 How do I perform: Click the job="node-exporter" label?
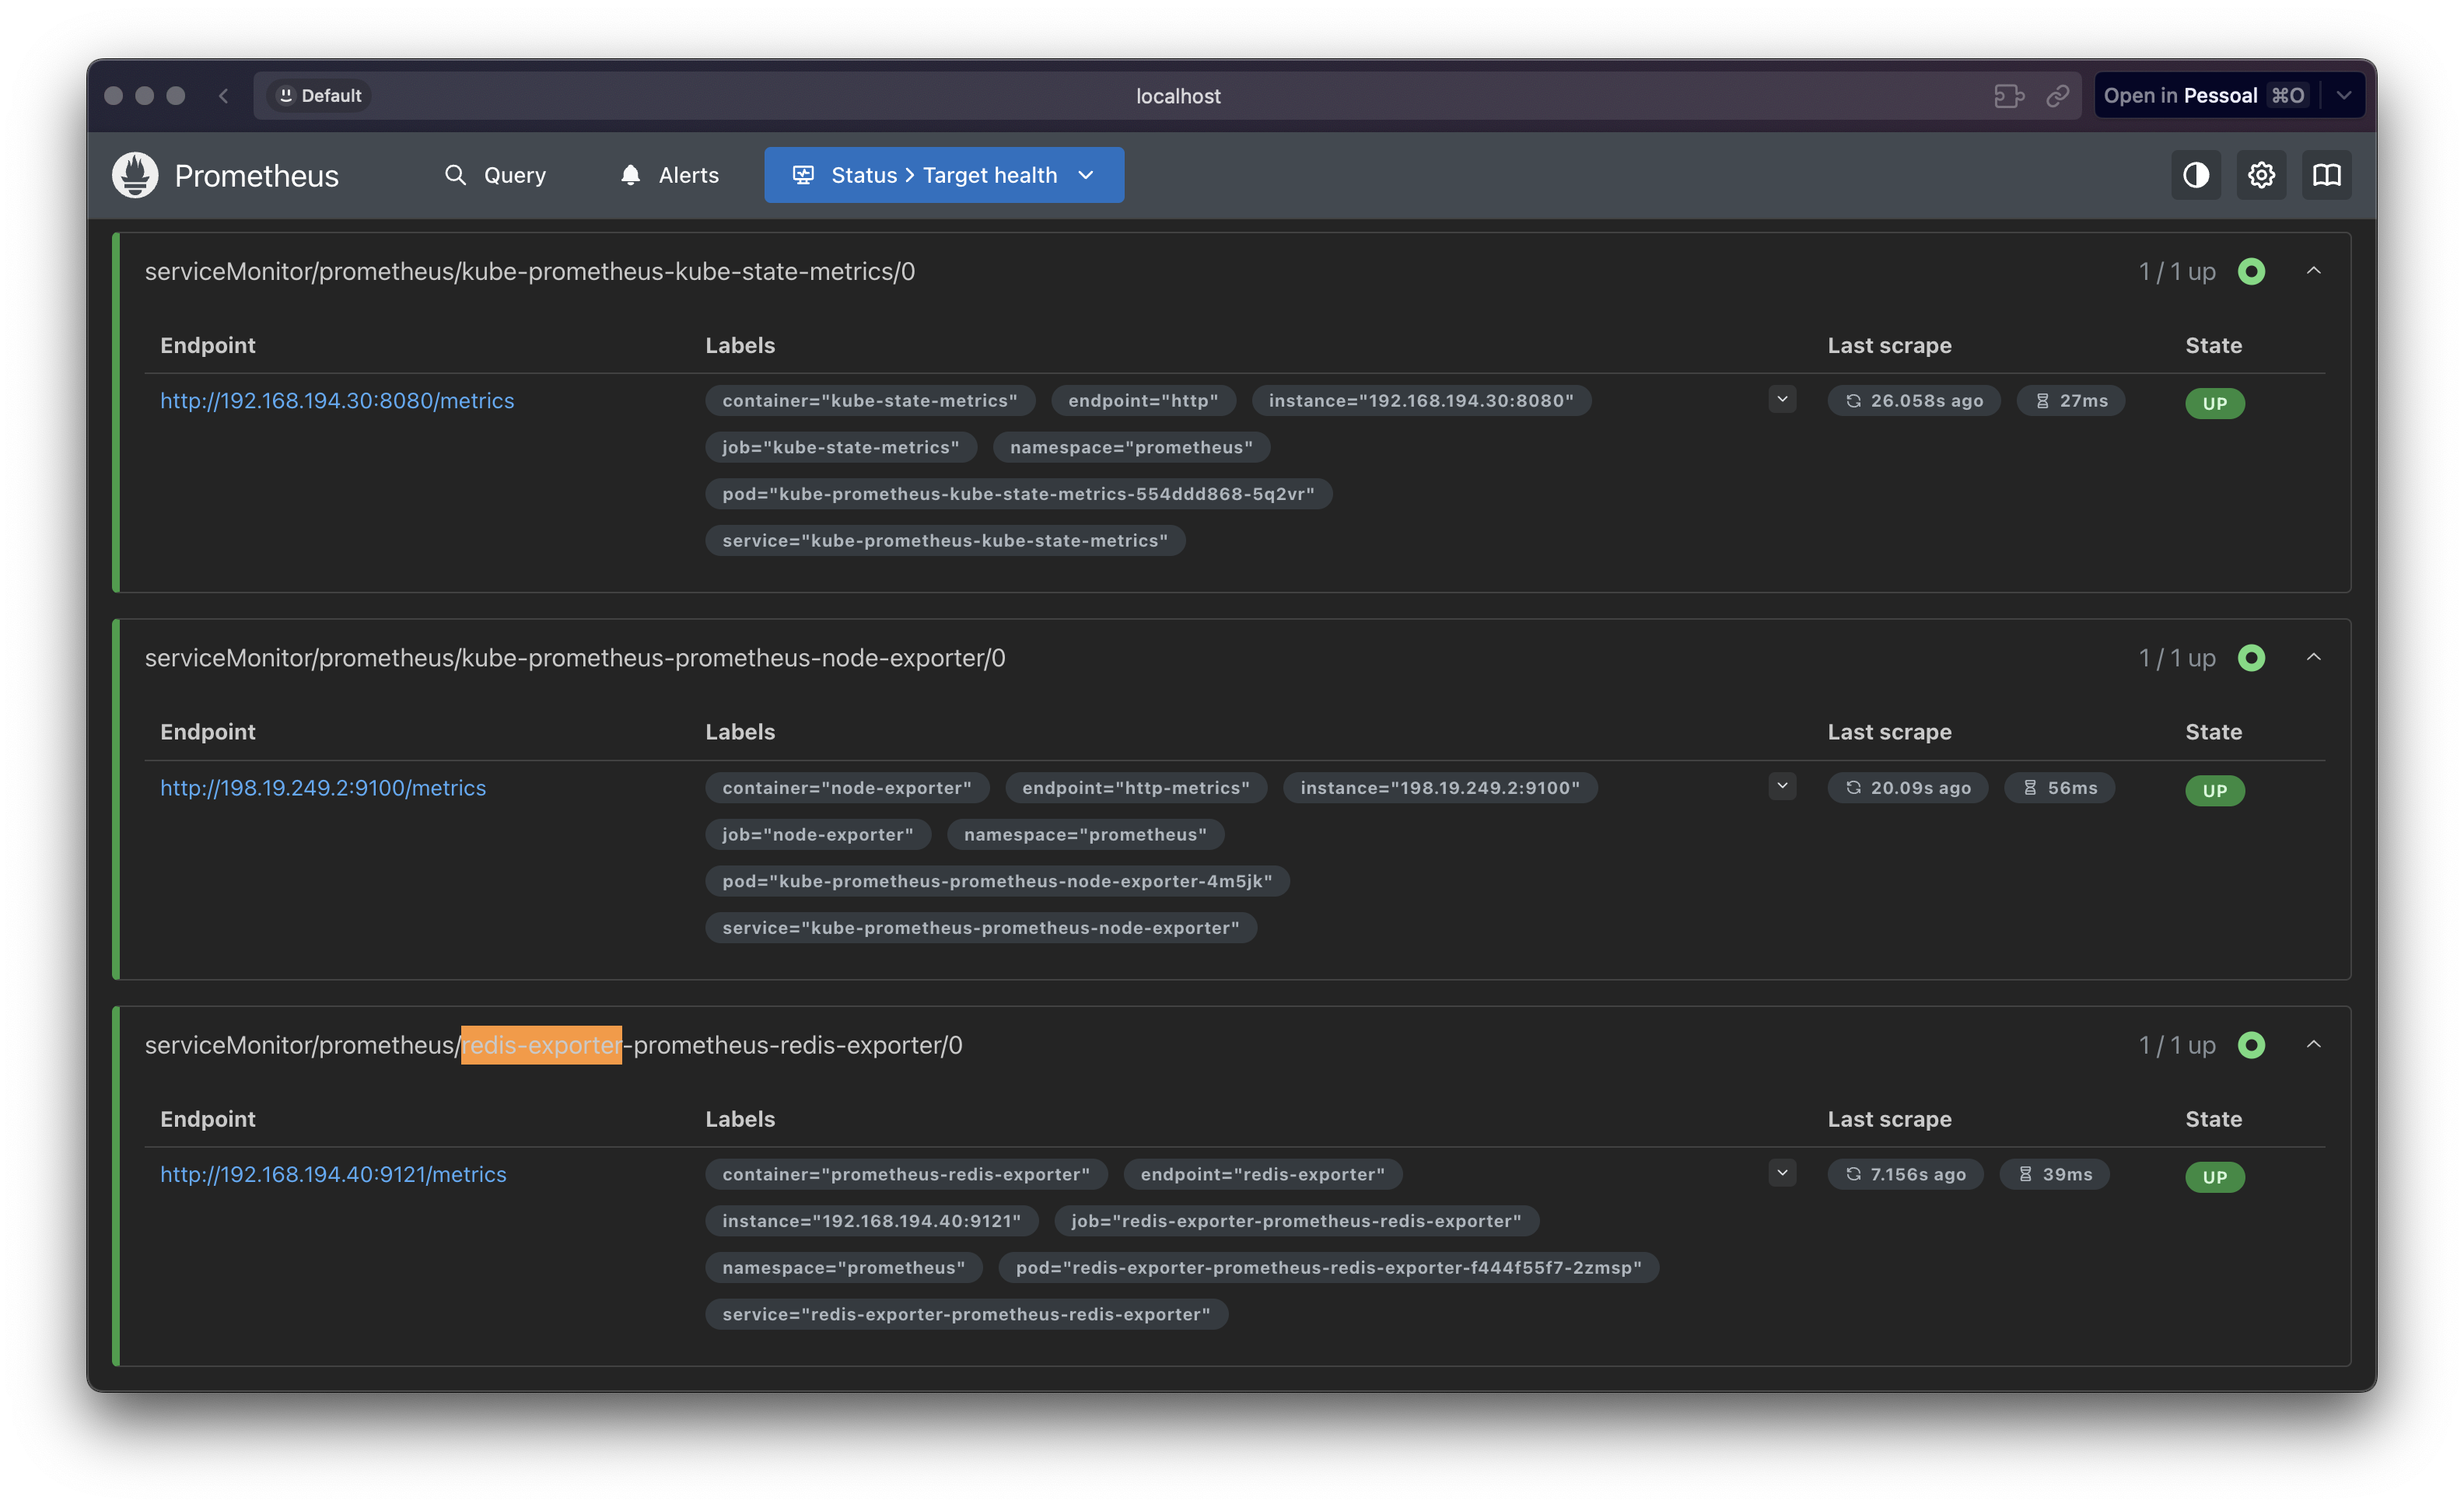(x=818, y=835)
